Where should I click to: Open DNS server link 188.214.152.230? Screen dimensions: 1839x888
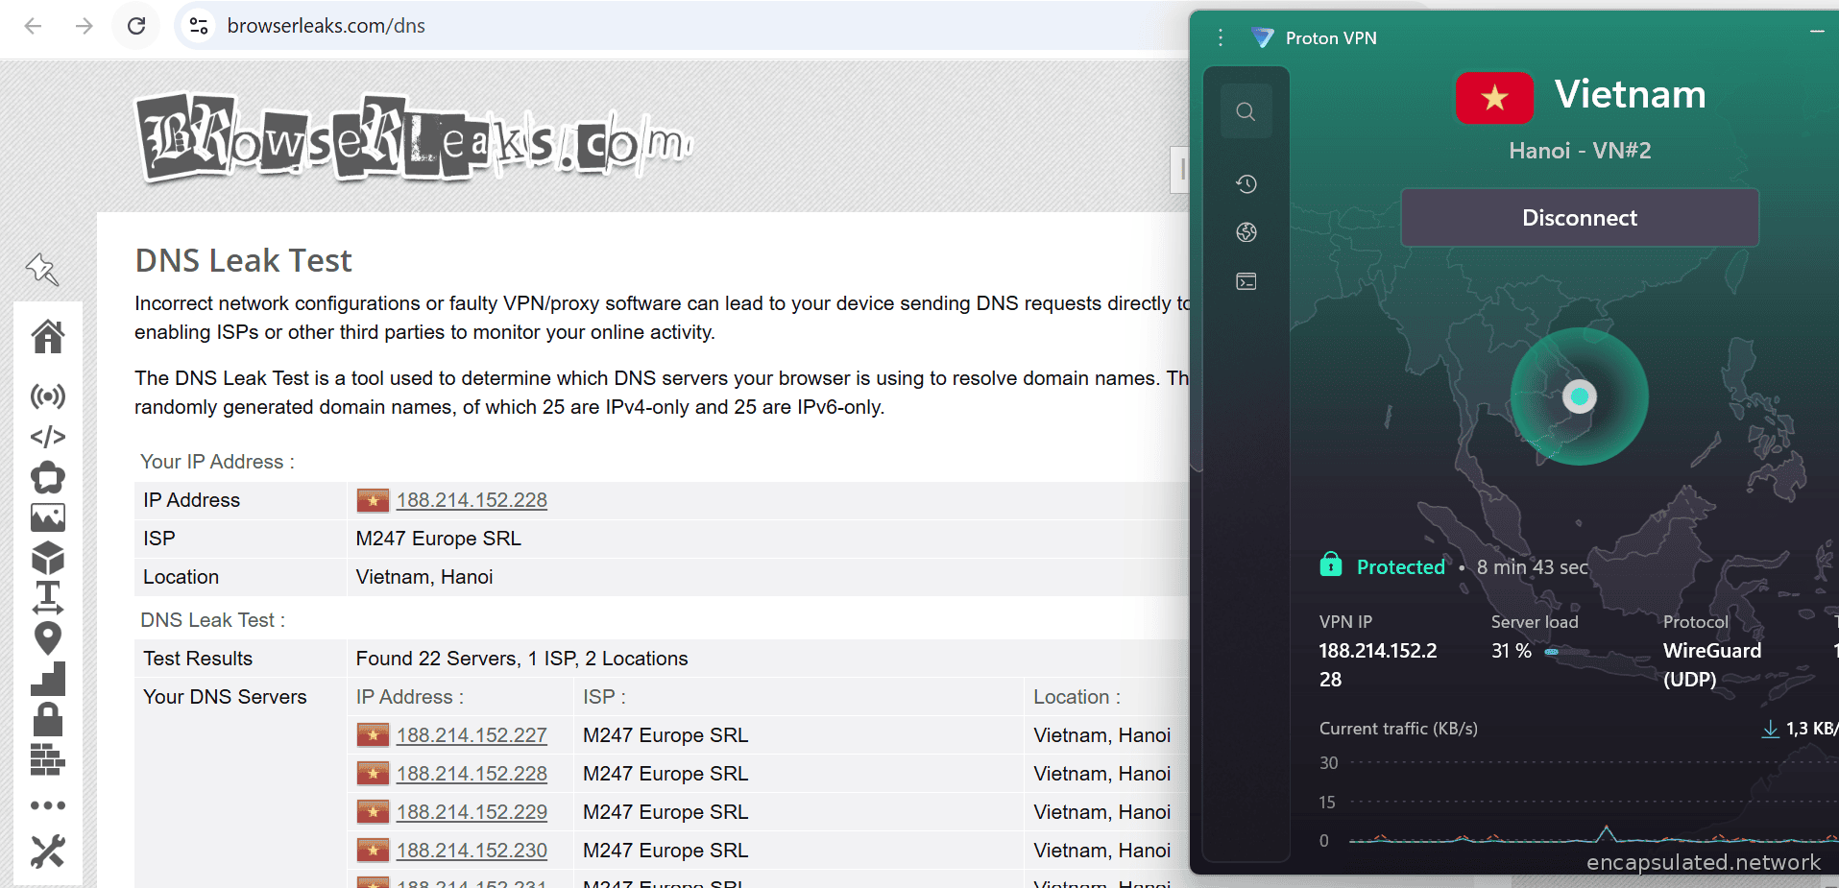coord(472,851)
